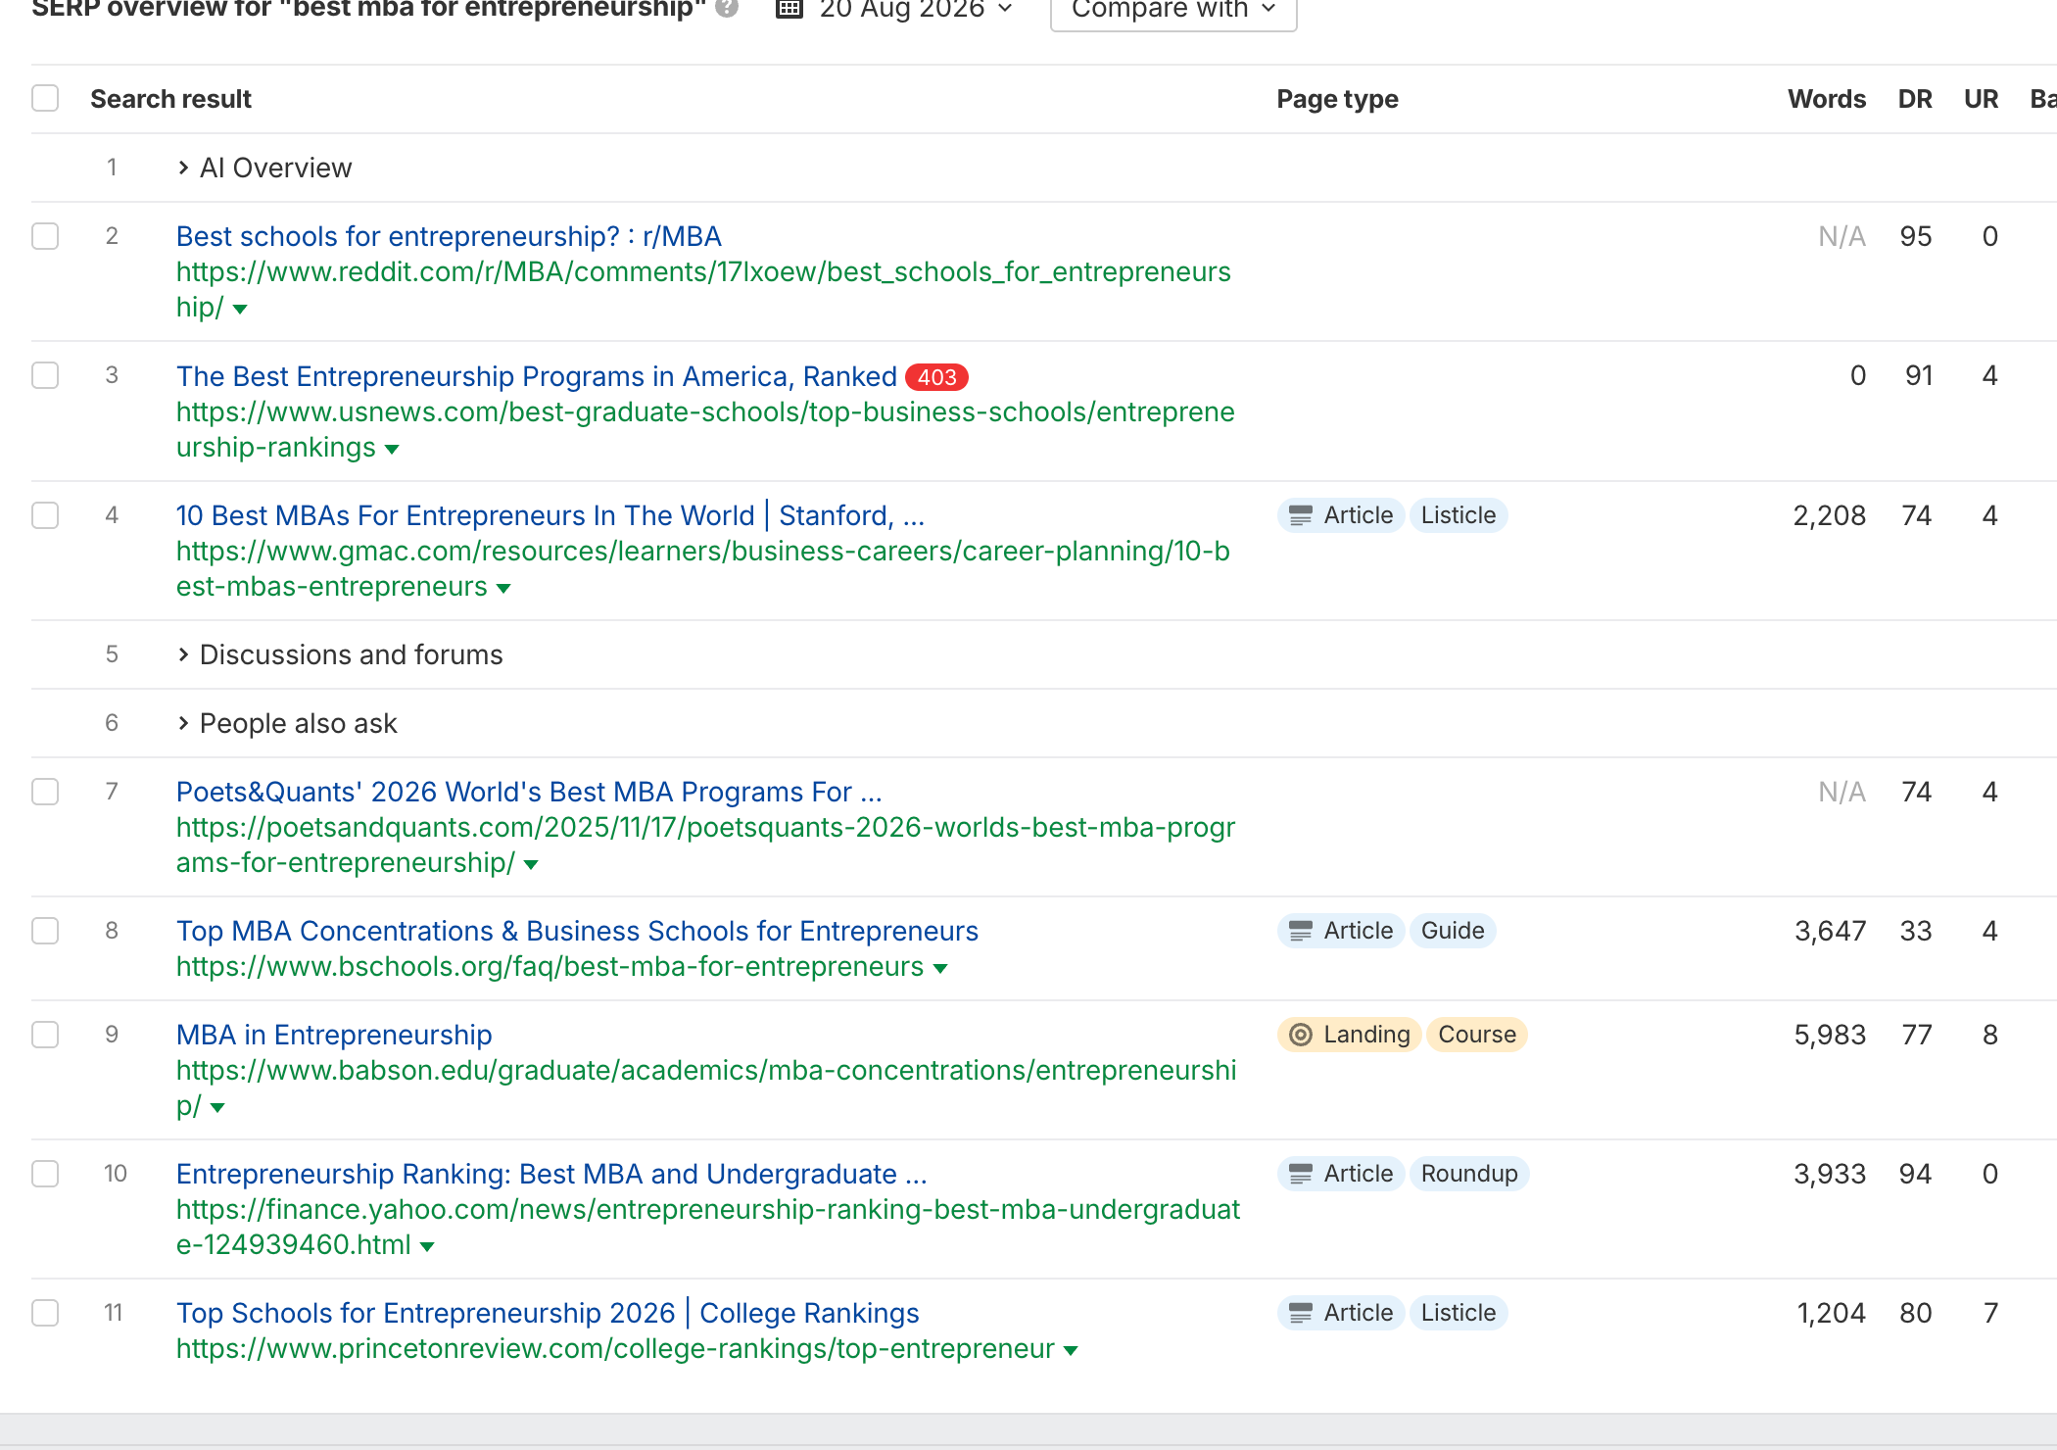
Task: Open 'MBA in Entrepreneurship' title link
Action: [334, 1035]
